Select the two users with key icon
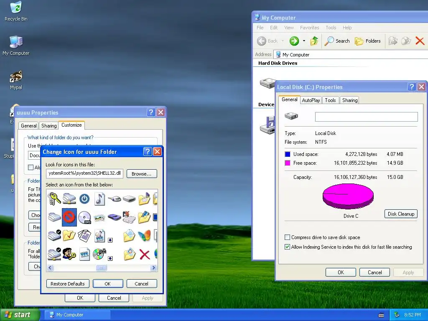 [x=69, y=254]
